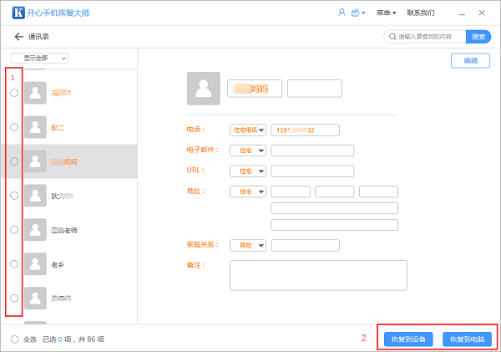Click avatar of contact 老乡

[x=36, y=263]
